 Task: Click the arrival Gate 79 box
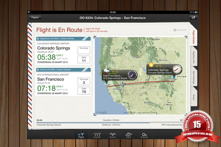(x=84, y=91)
